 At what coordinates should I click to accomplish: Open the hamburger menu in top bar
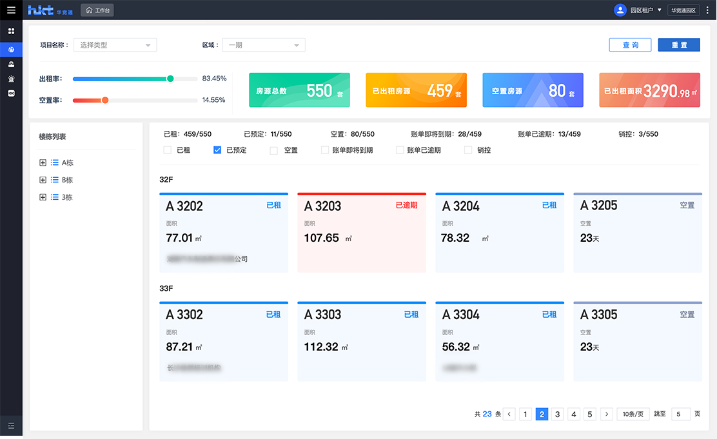click(11, 10)
